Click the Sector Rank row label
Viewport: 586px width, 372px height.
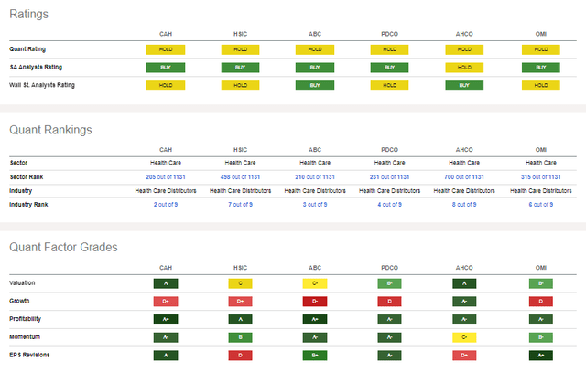pyautogui.click(x=27, y=176)
